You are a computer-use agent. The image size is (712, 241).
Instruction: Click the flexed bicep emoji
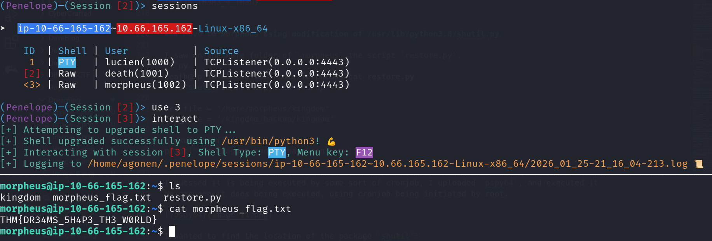coord(331,141)
